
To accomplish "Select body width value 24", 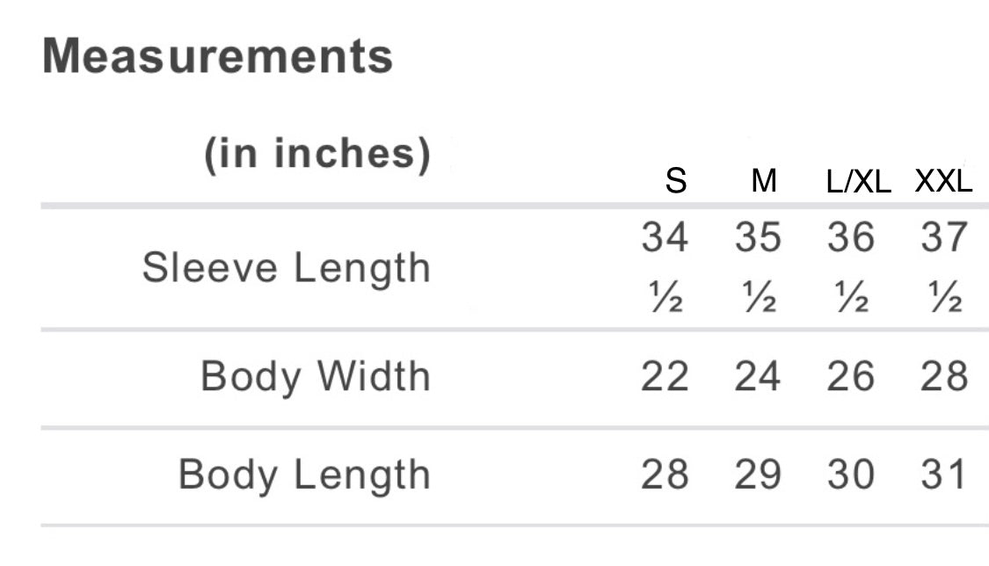I will [x=758, y=377].
